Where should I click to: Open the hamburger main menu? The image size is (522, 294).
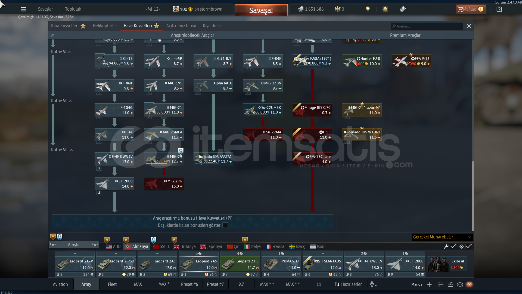point(23,9)
